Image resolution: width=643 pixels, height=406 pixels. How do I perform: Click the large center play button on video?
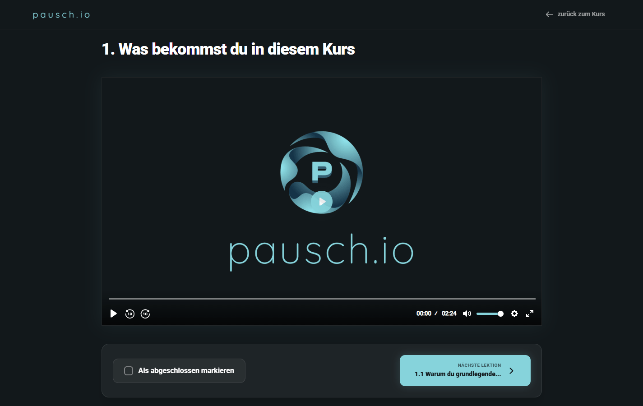(322, 202)
